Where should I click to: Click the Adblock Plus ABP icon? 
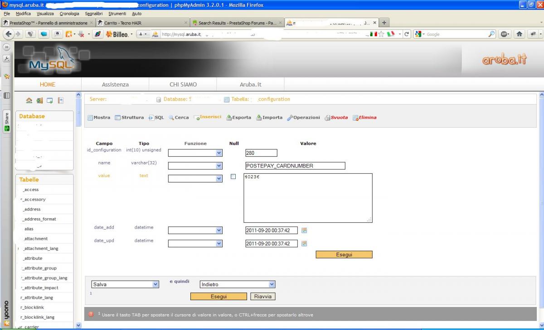[505, 34]
